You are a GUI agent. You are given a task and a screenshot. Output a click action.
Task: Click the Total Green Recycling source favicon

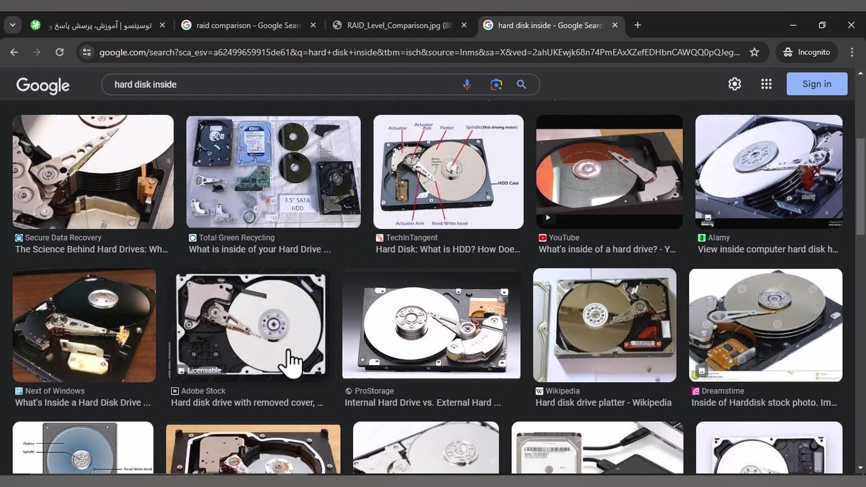192,238
